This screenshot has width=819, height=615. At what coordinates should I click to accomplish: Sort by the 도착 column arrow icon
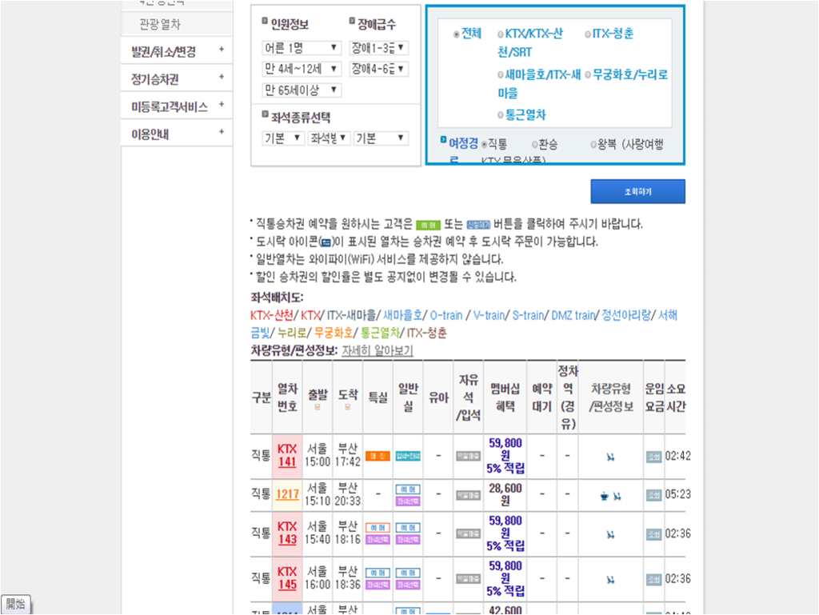coord(348,407)
